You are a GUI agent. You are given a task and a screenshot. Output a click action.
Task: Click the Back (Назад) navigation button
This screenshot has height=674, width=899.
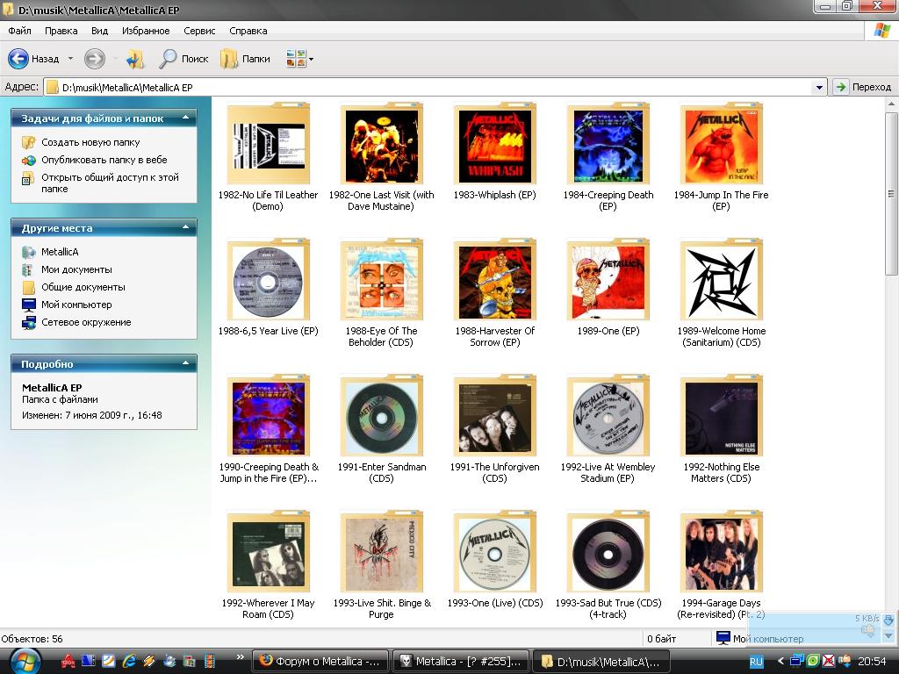(x=33, y=59)
